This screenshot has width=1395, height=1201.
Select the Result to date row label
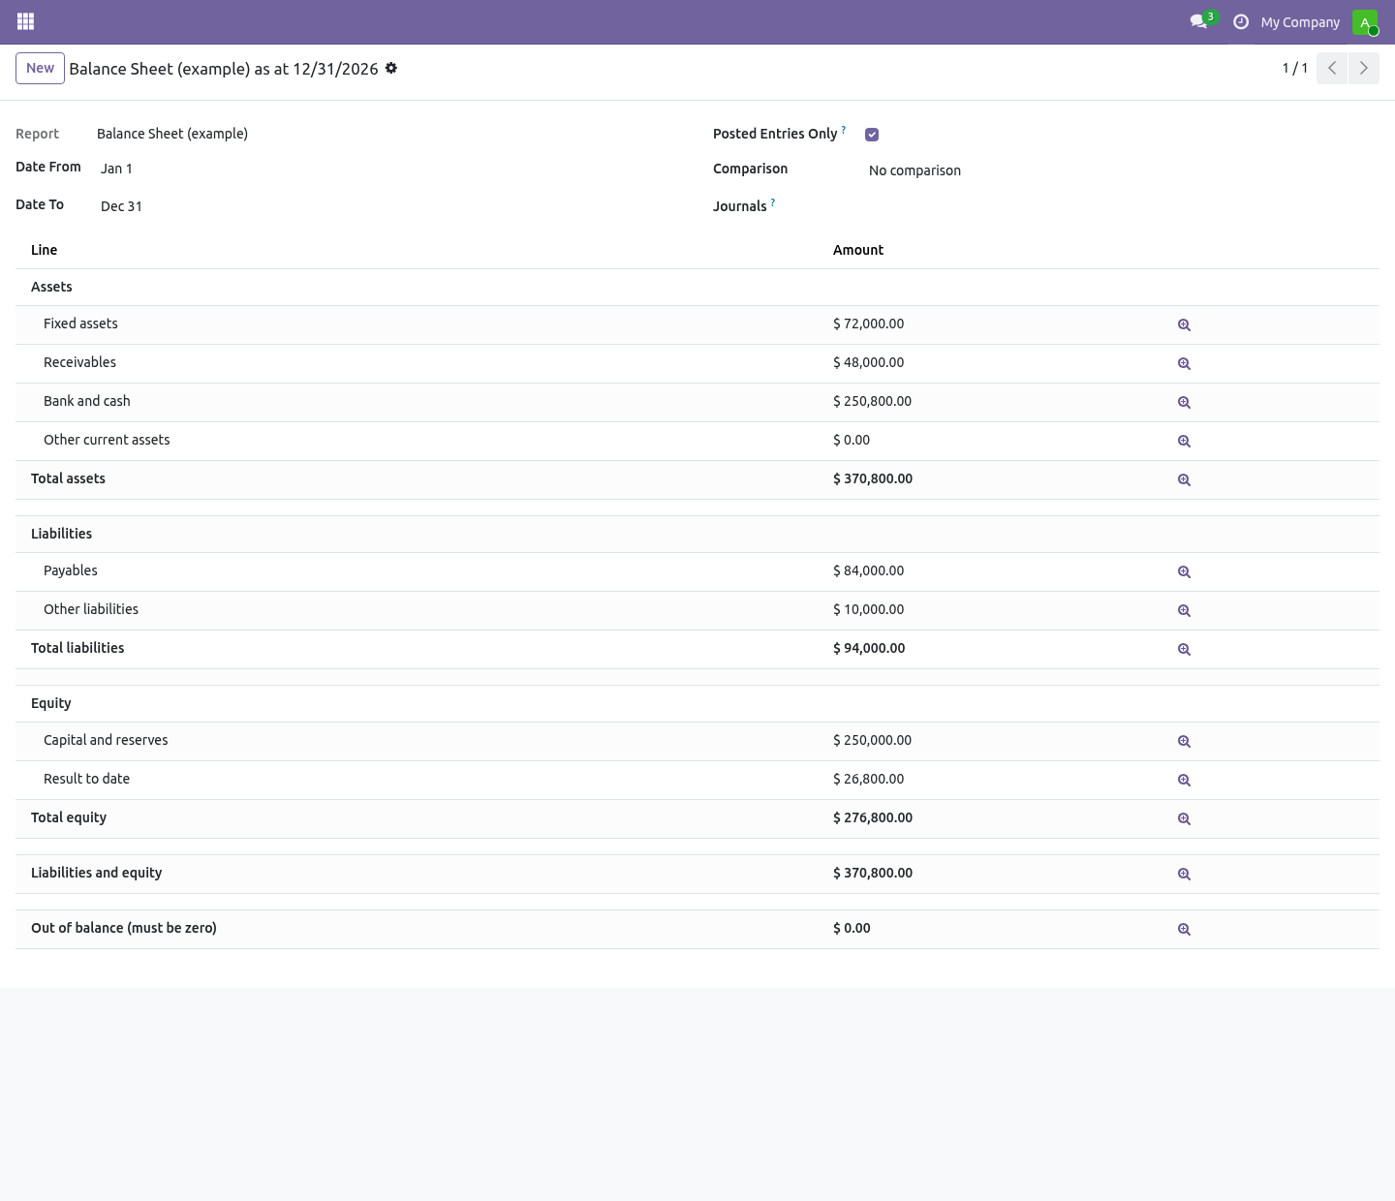pos(86,779)
